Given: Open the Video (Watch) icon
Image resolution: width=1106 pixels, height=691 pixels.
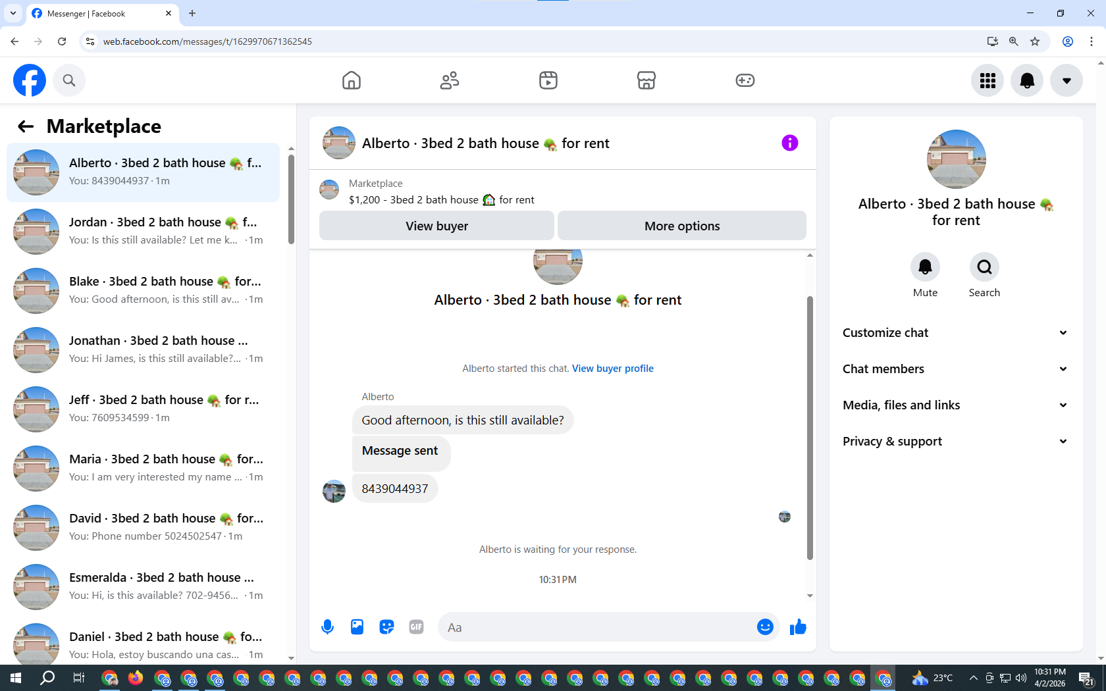Looking at the screenshot, I should (548, 80).
